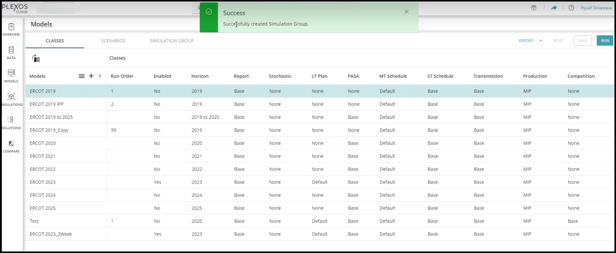Image resolution: width=616 pixels, height=253 pixels.
Task: Select the ERCOT 2020 model name
Action: [43, 143]
